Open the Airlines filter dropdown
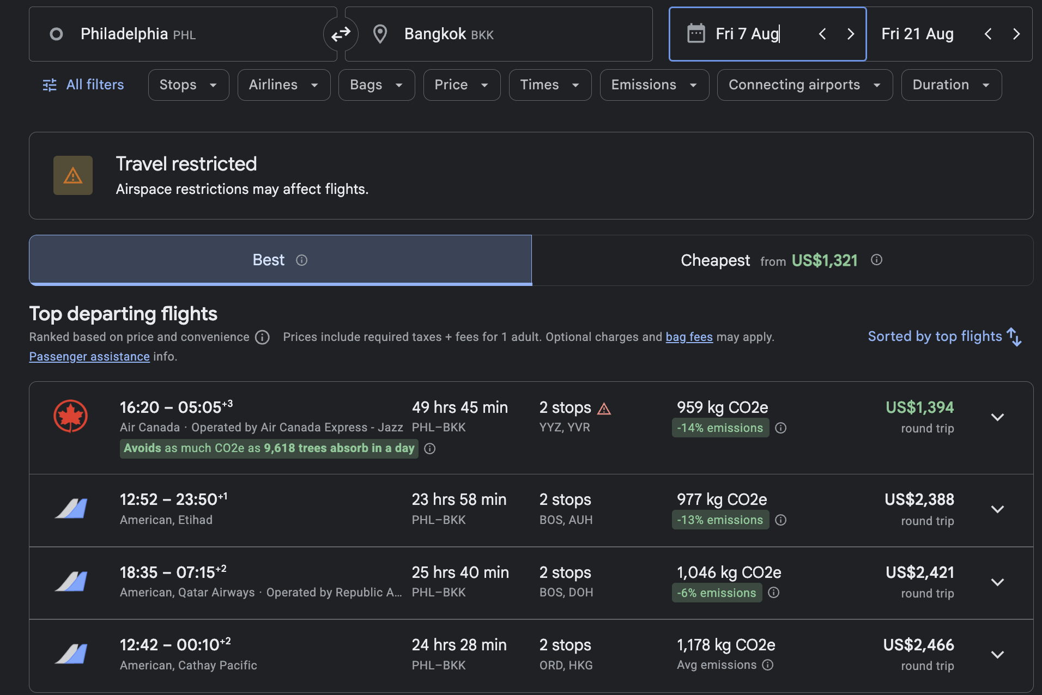The width and height of the screenshot is (1042, 695). tap(284, 85)
